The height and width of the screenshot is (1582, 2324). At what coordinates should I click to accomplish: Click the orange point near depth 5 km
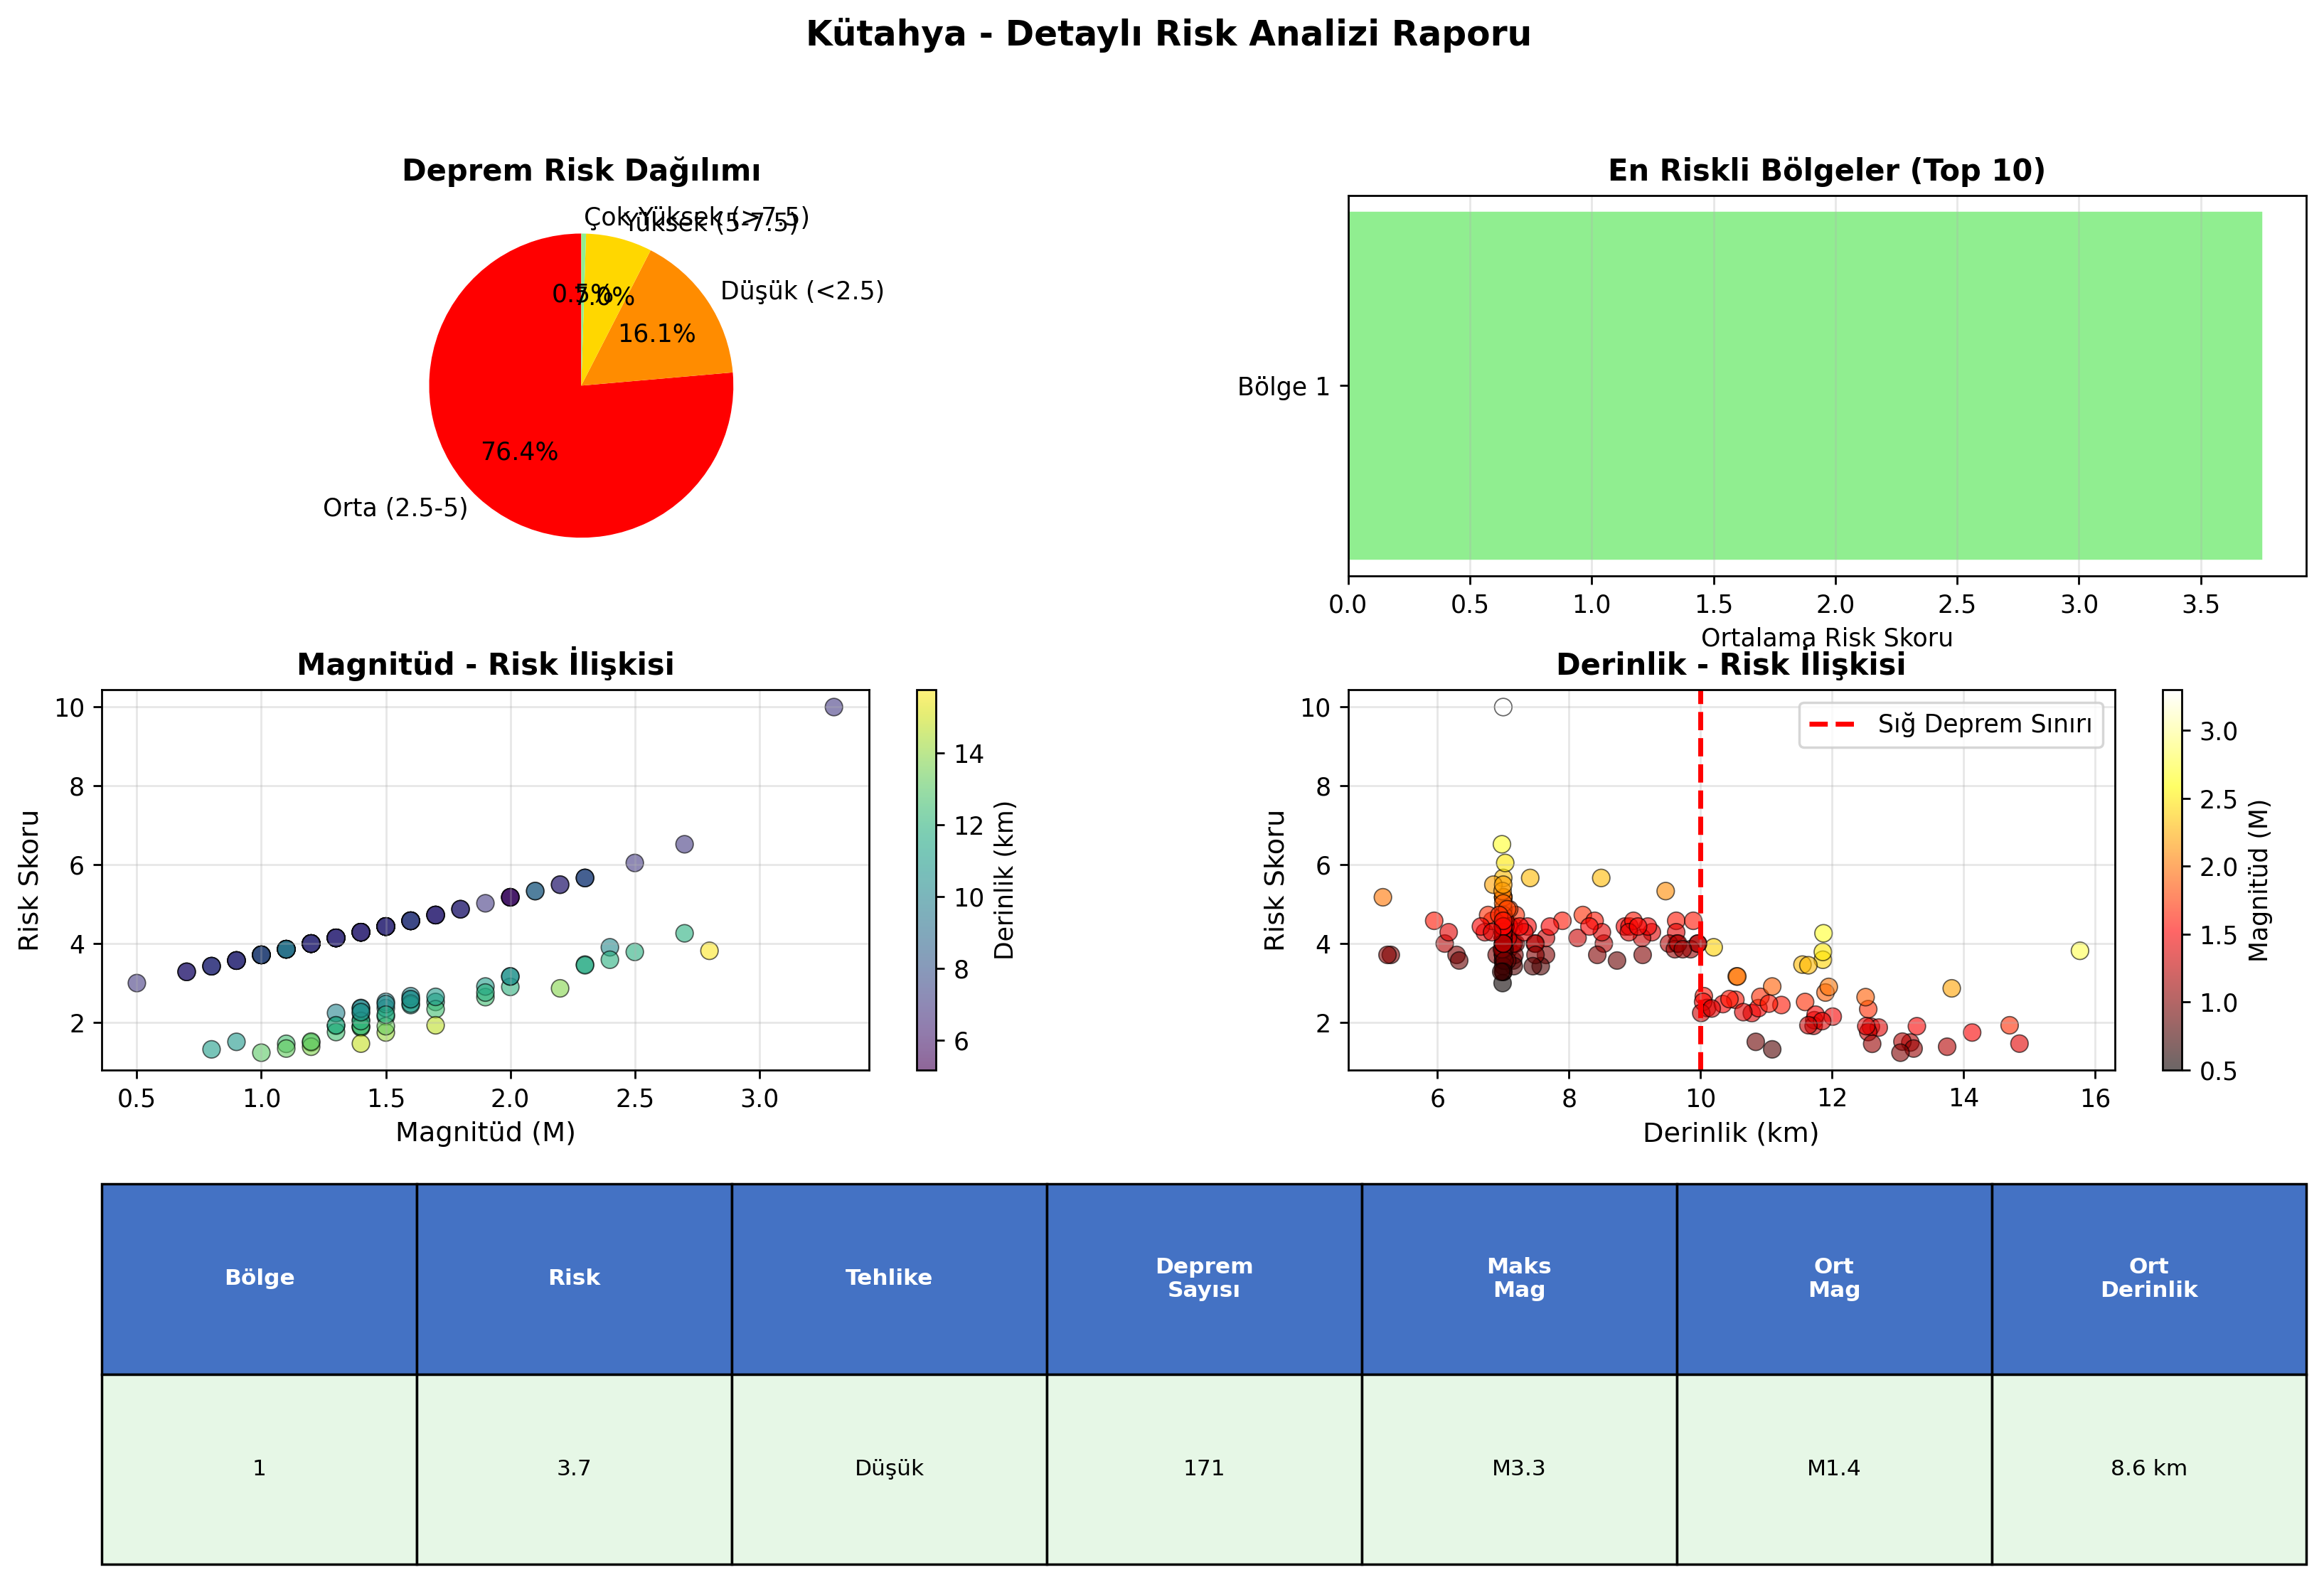tap(1382, 897)
